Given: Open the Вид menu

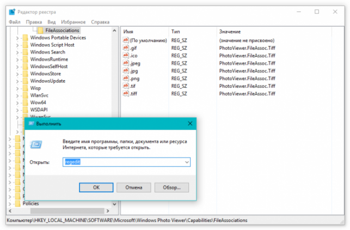Looking at the screenshot, I should coord(51,22).
